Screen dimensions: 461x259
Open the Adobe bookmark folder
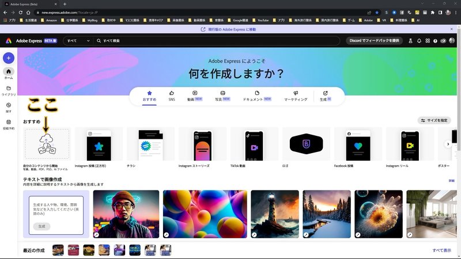(366, 20)
